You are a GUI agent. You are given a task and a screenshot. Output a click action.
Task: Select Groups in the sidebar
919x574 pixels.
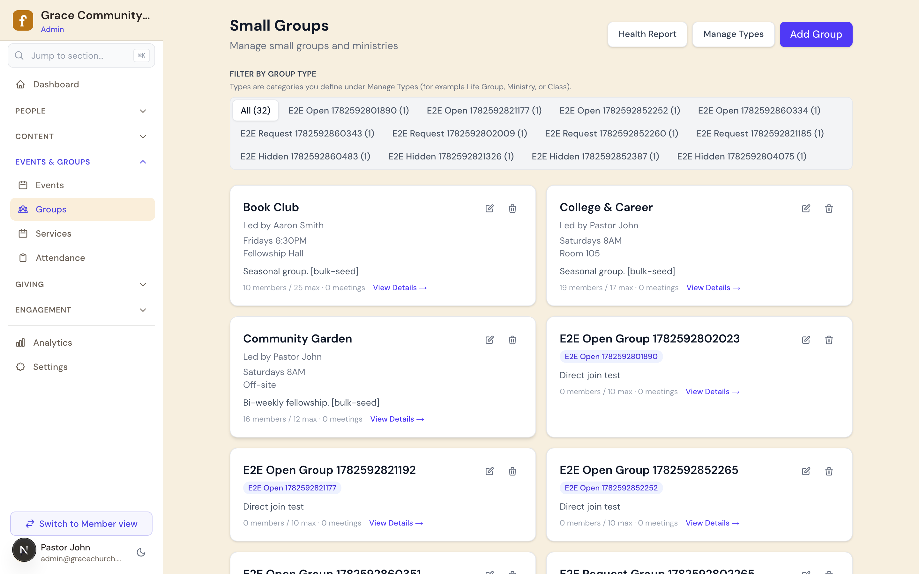pos(82,209)
